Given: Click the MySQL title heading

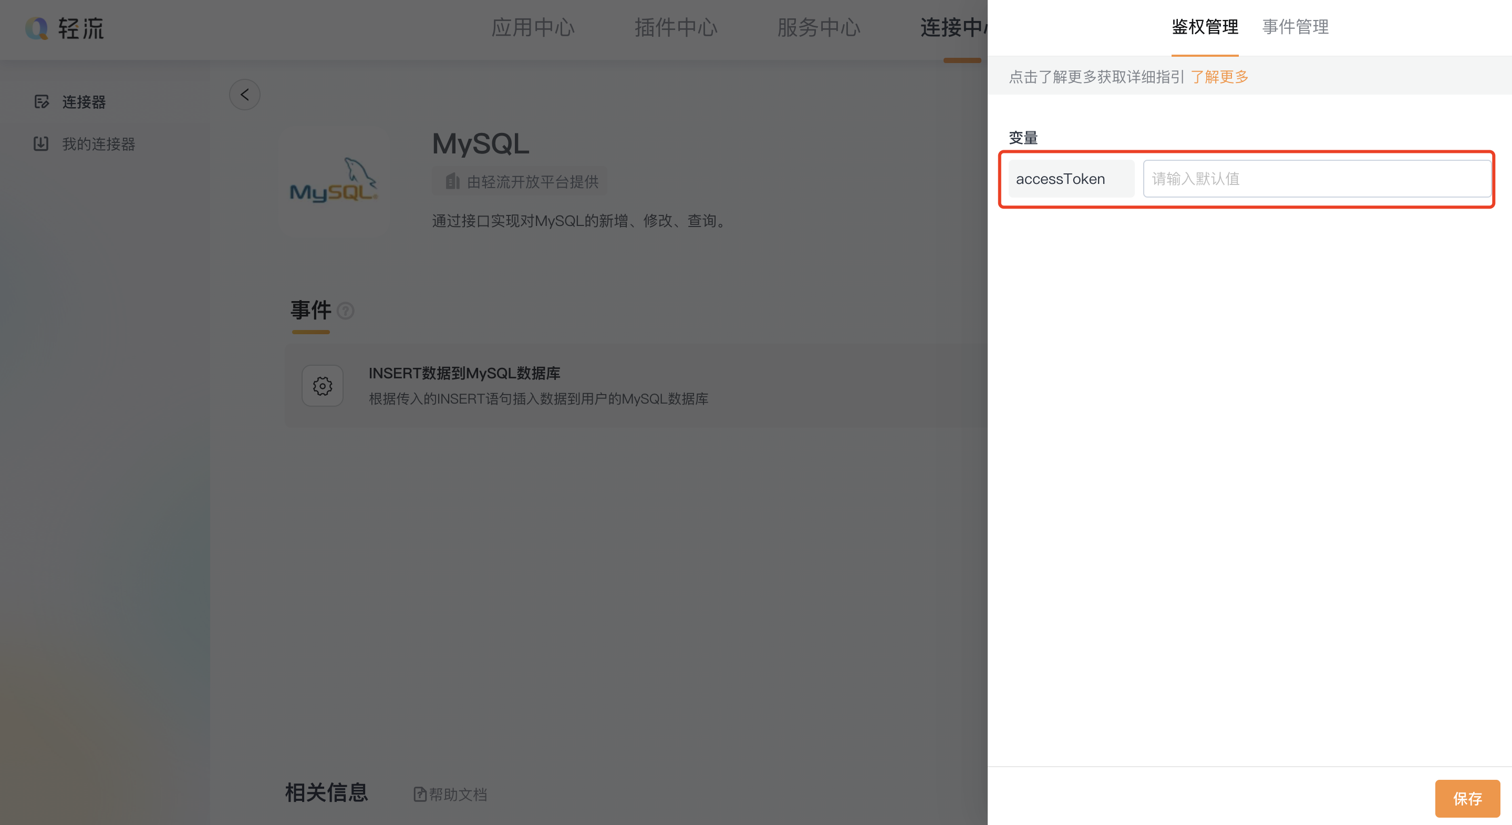Looking at the screenshot, I should (480, 144).
